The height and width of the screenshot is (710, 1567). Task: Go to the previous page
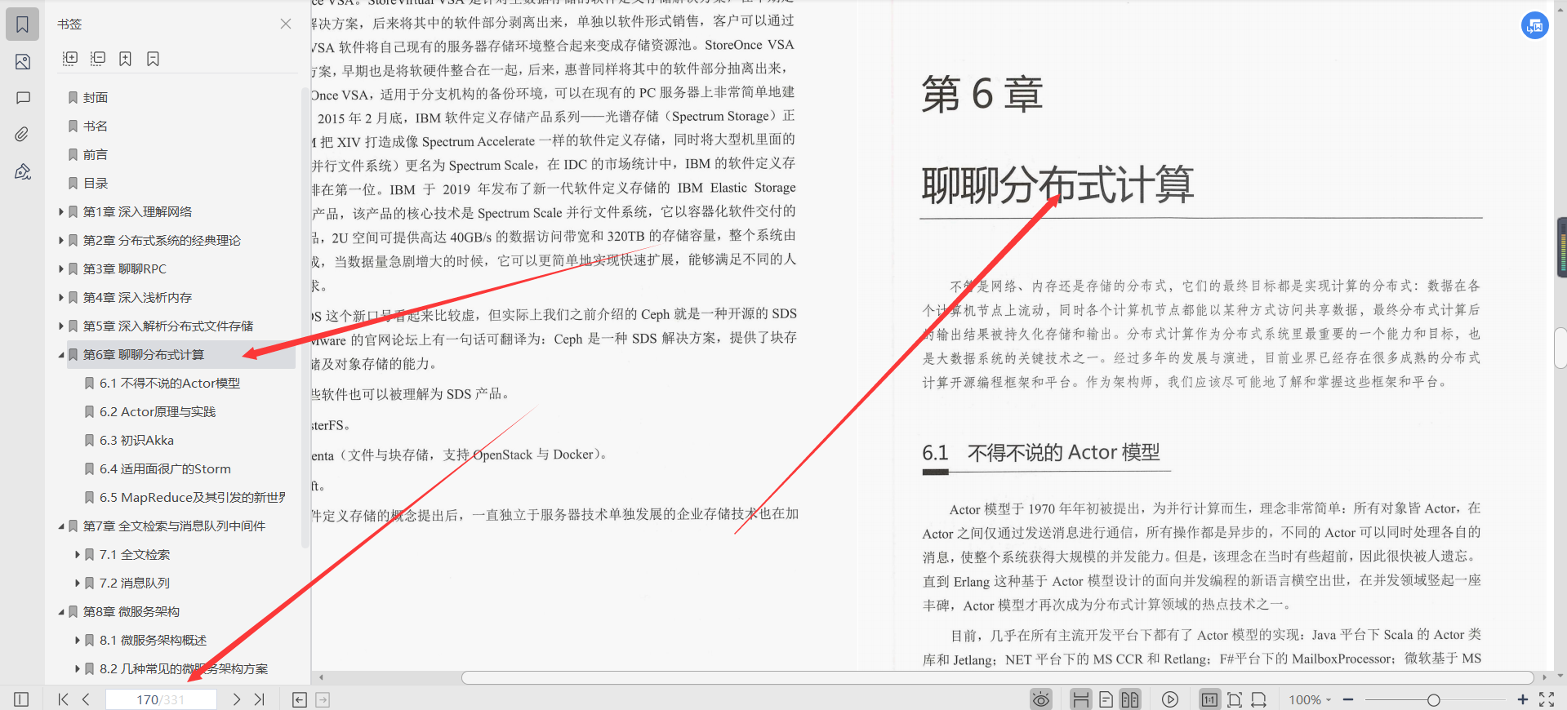[86, 699]
